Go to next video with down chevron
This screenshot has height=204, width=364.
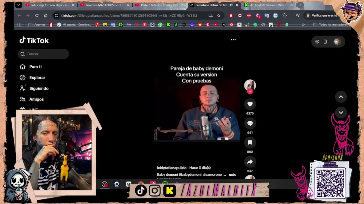click(341, 112)
